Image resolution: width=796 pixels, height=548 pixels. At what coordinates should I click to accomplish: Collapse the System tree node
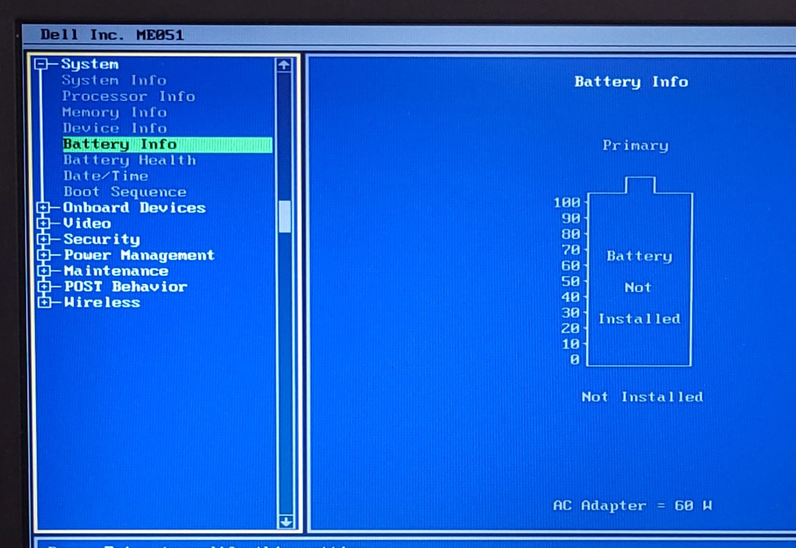[x=41, y=64]
